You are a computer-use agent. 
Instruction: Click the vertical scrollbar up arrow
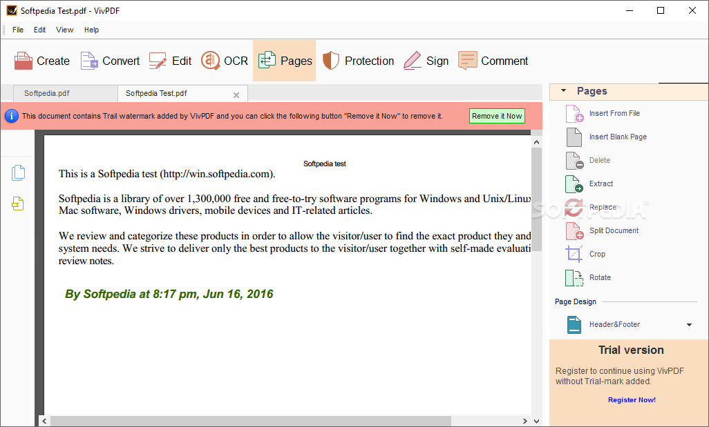(536, 141)
